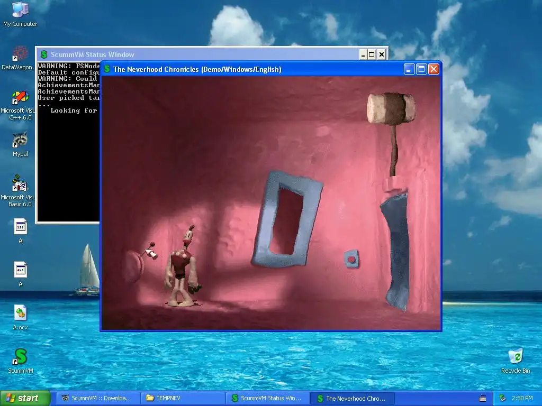Select the Microsoft Visual C++ 6.0 icon
This screenshot has height=406, width=542.
20,105
